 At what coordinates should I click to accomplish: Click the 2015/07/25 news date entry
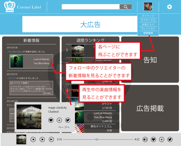12,74
